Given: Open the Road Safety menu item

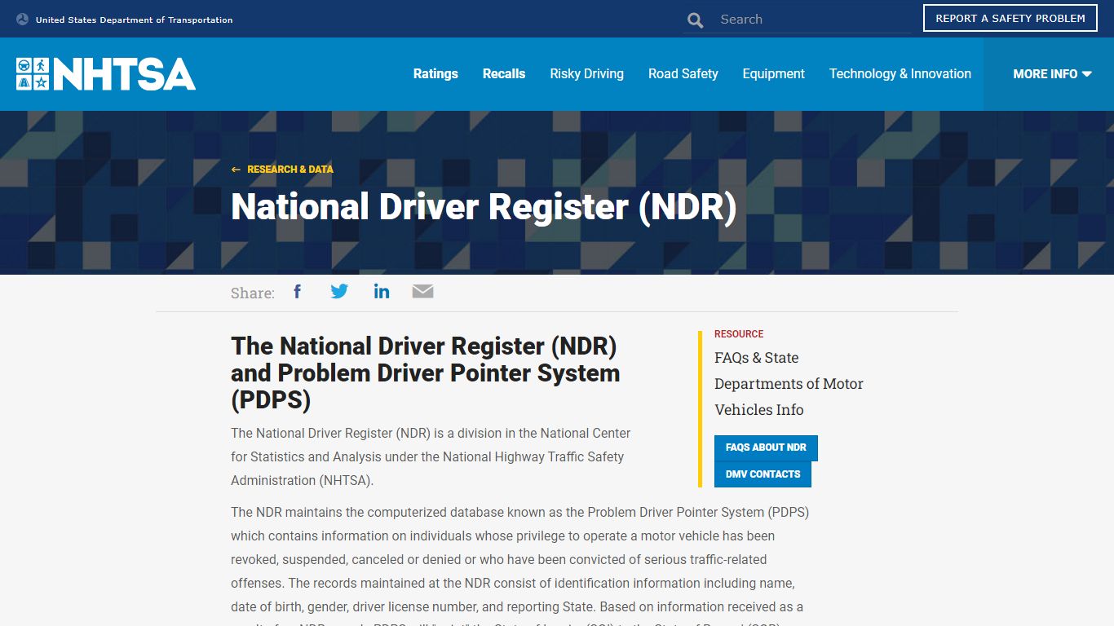Looking at the screenshot, I should (683, 74).
